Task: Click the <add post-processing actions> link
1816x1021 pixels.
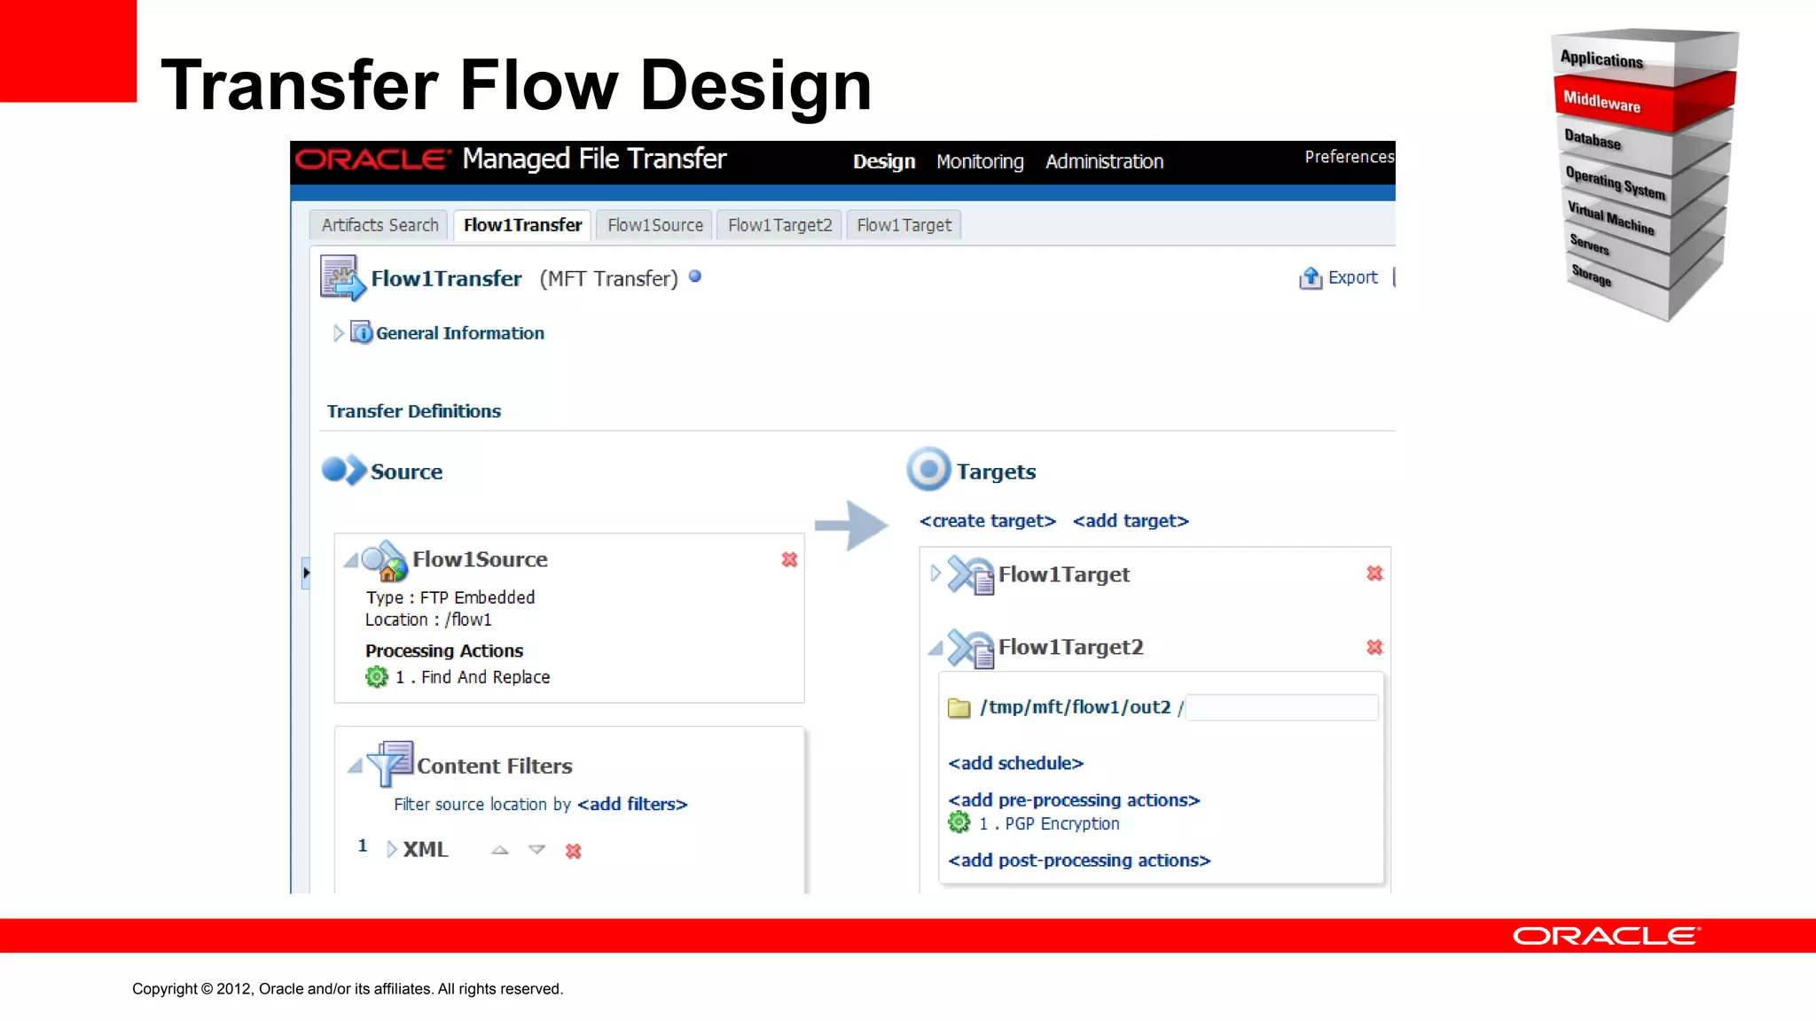Action: (x=1079, y=861)
